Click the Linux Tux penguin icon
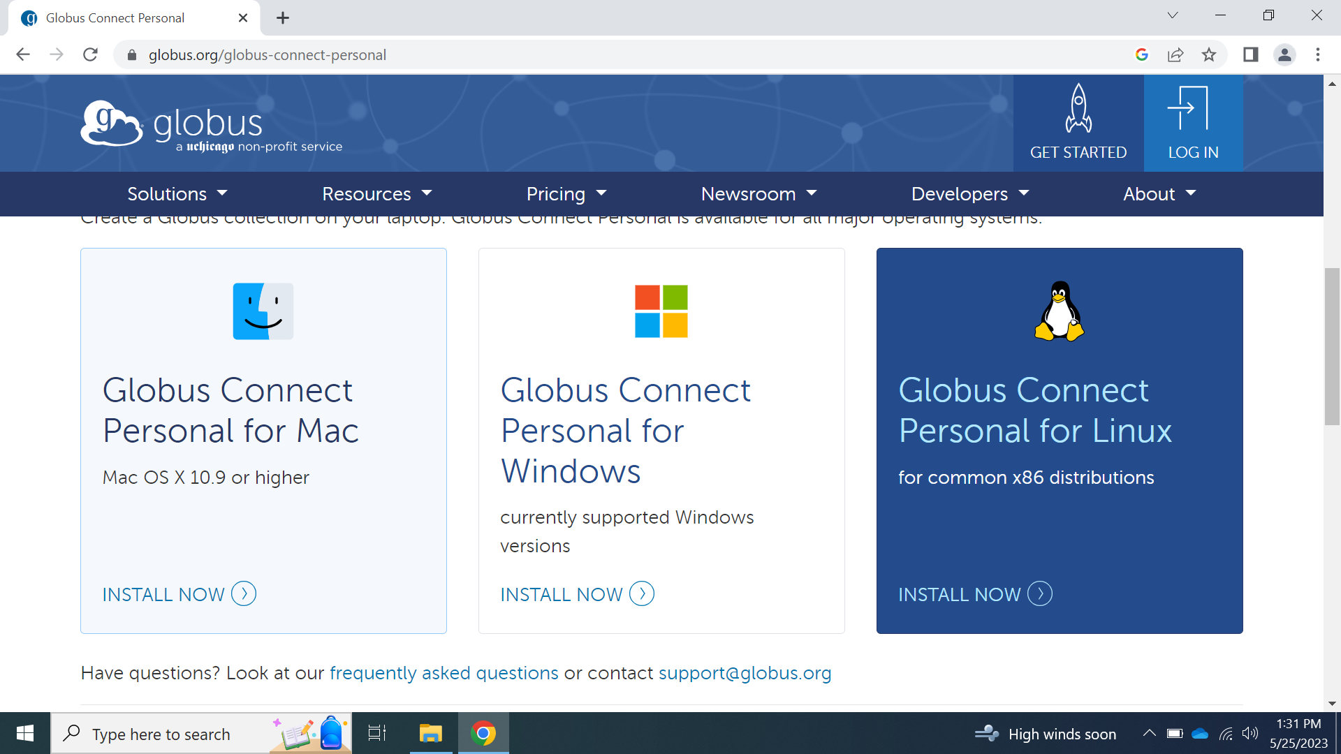The image size is (1341, 754). coord(1059,311)
